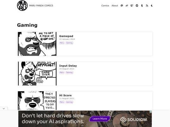
Task: Open the Input Delay comic thumbnail
Action: coord(37,74)
